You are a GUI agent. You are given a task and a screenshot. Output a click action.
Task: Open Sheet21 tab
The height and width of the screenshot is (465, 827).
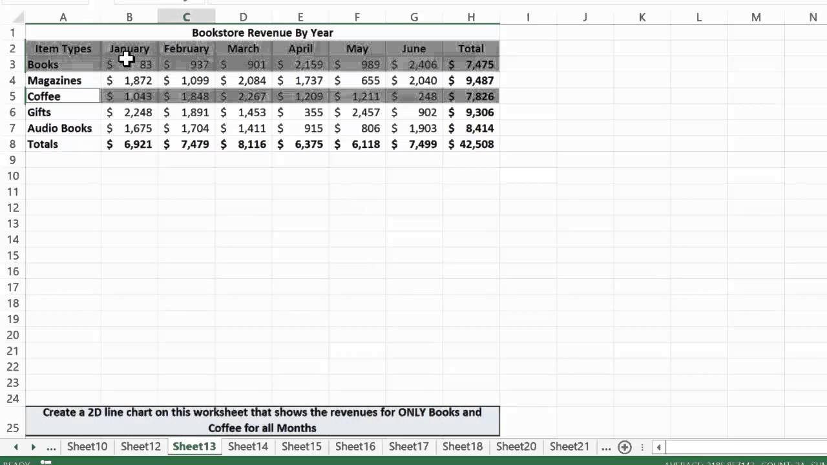(x=570, y=446)
